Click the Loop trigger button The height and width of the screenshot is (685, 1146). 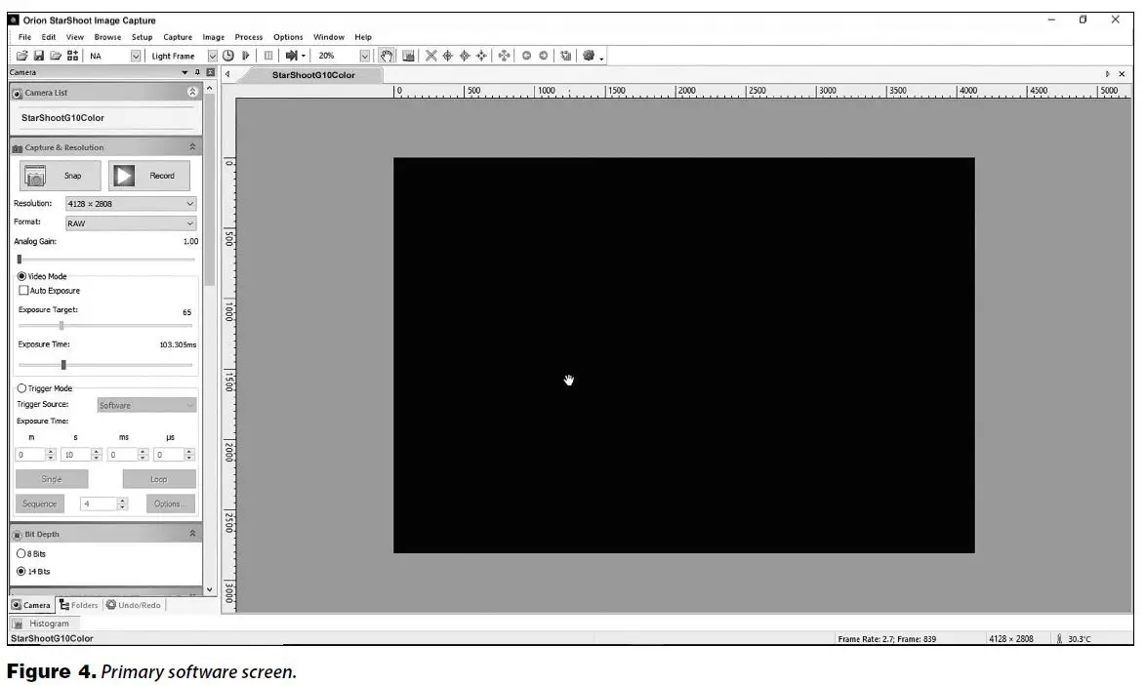coord(159,479)
